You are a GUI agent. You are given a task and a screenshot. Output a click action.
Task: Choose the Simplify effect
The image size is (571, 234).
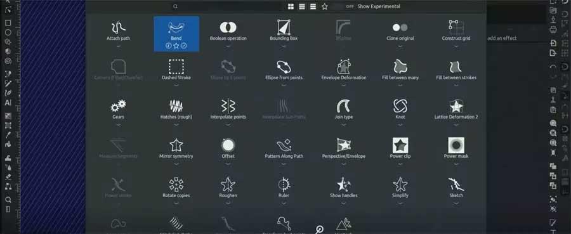pyautogui.click(x=400, y=188)
